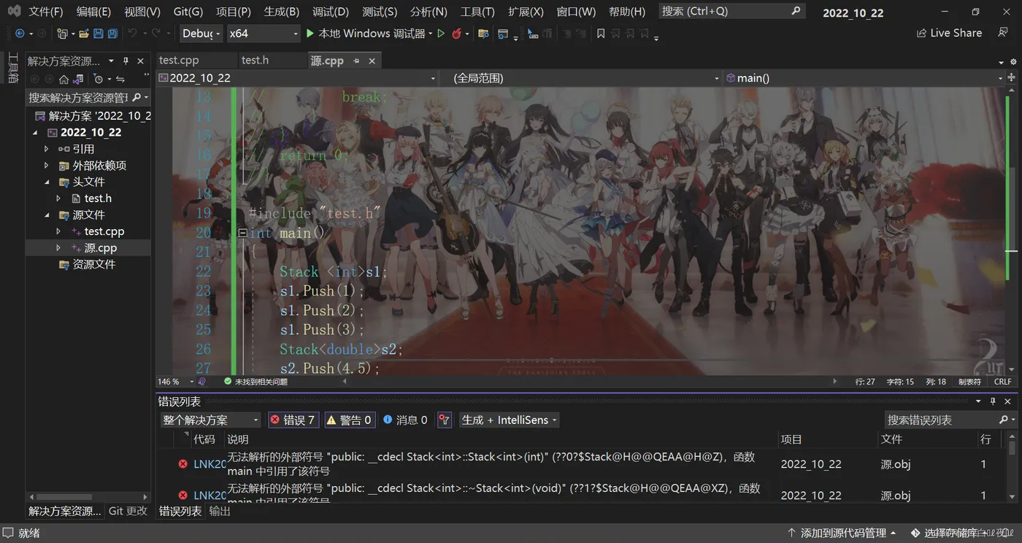This screenshot has width=1022, height=543.
Task: Click the new project toolbar icon
Action: 62,34
